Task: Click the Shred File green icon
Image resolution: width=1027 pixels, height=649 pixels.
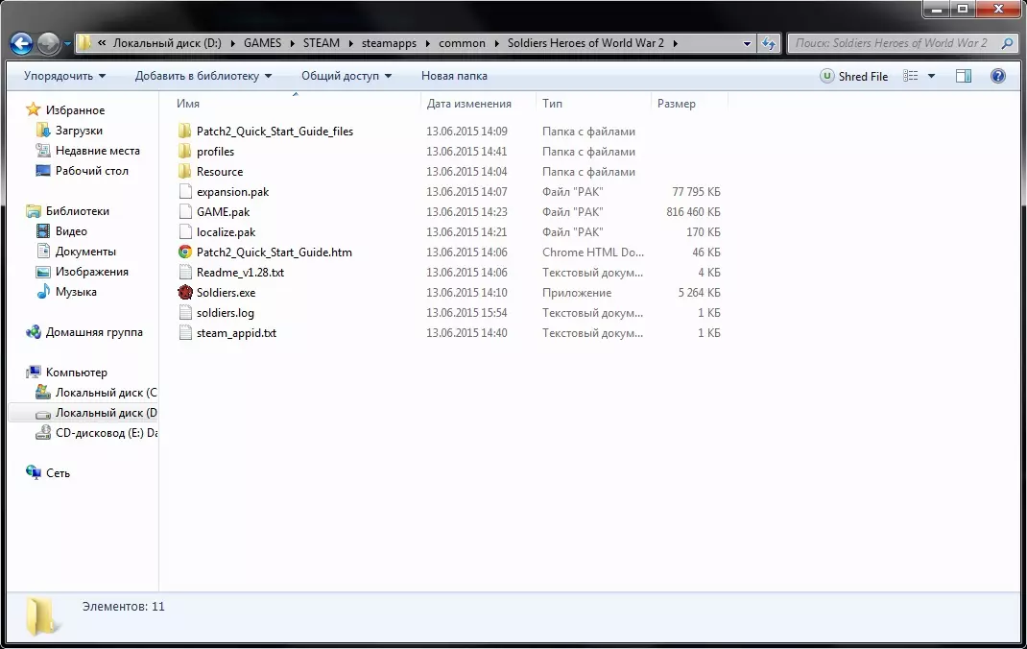Action: coord(827,76)
